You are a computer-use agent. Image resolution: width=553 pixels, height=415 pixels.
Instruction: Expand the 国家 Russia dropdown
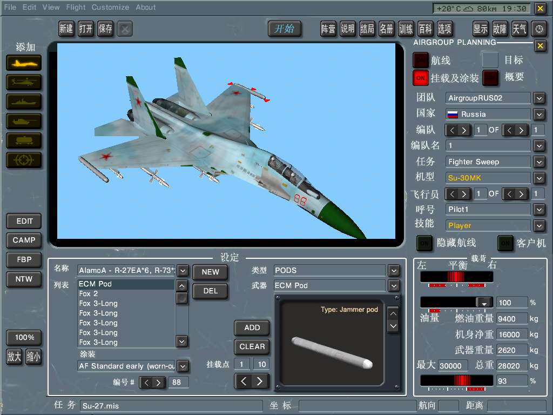pos(539,115)
